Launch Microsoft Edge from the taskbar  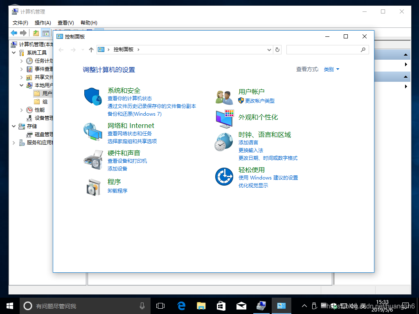pyautogui.click(x=181, y=306)
